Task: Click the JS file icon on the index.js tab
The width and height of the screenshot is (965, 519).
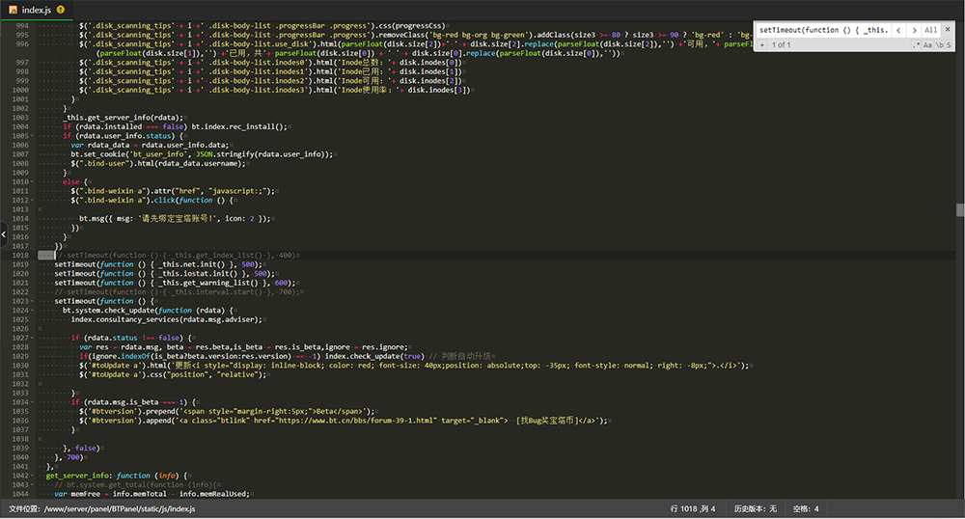Action: [12, 10]
